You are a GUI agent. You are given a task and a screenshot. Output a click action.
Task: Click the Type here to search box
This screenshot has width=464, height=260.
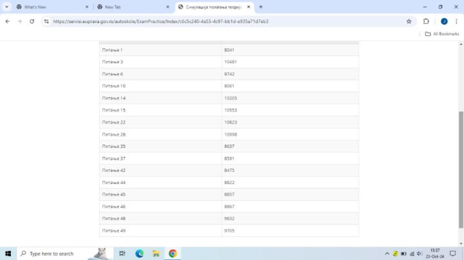(65, 254)
